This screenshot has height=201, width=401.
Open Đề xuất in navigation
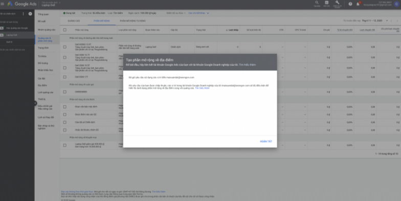coord(42,21)
